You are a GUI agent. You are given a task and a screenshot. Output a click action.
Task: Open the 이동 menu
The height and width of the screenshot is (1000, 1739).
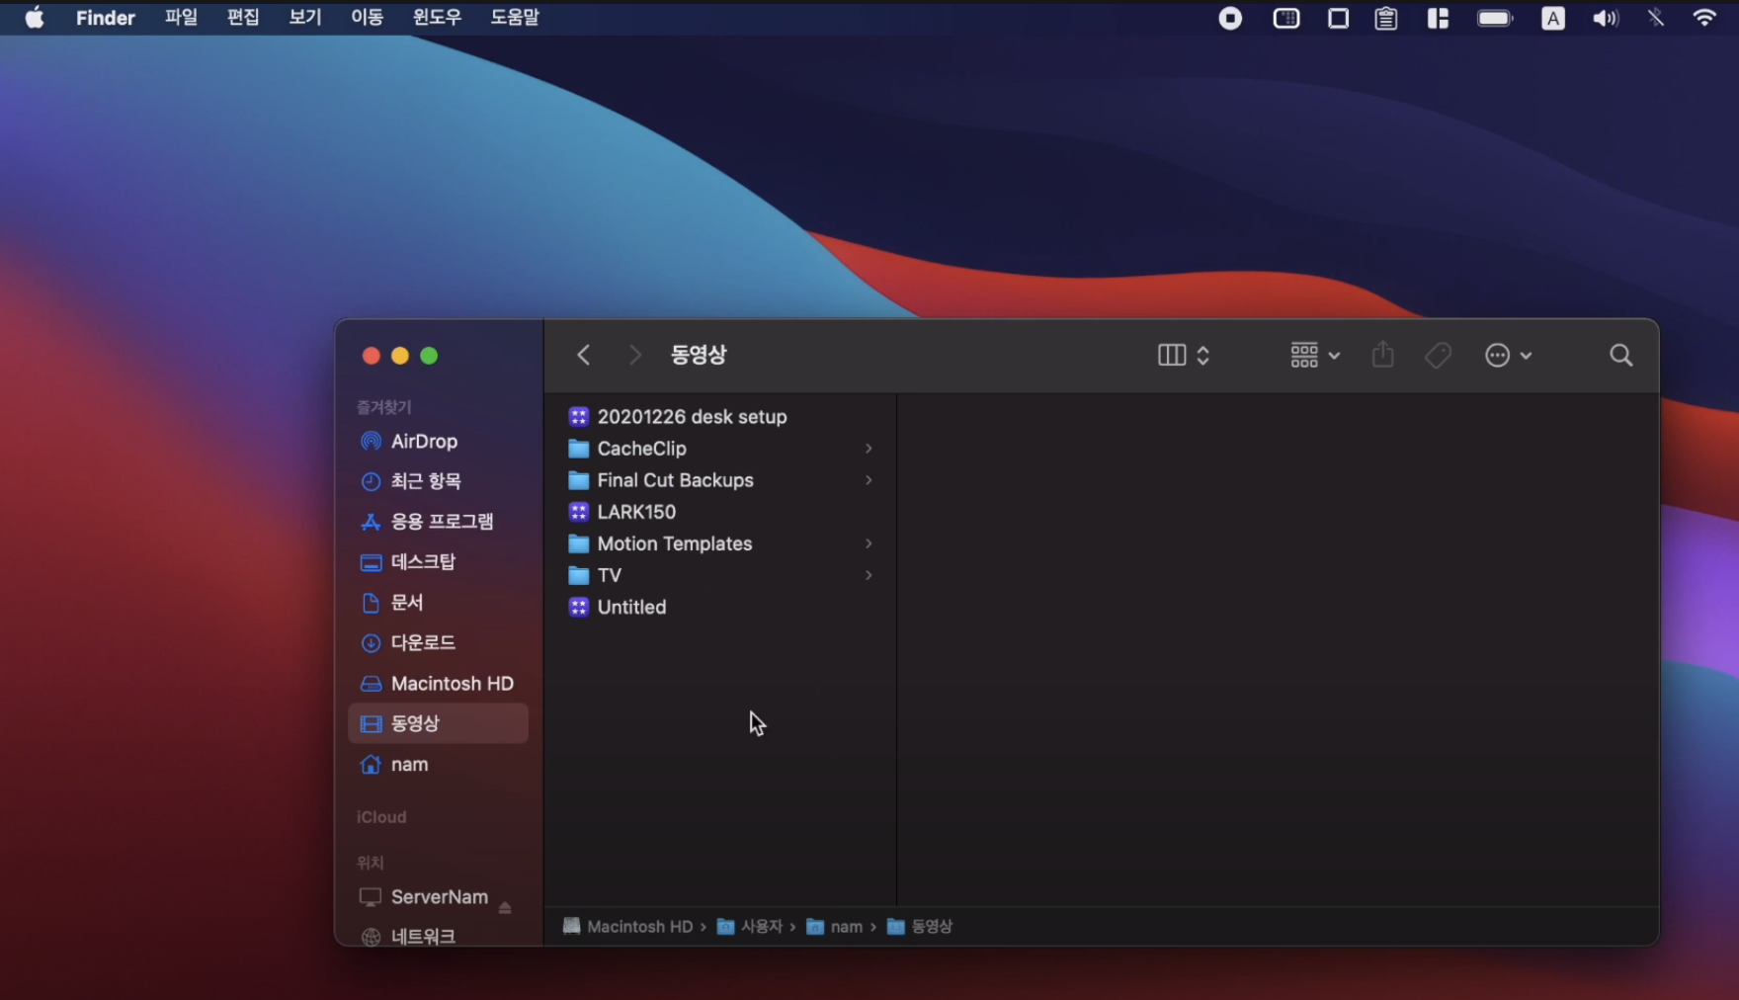click(x=368, y=18)
